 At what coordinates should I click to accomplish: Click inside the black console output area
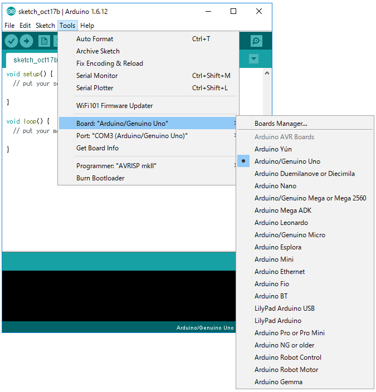coord(119,296)
